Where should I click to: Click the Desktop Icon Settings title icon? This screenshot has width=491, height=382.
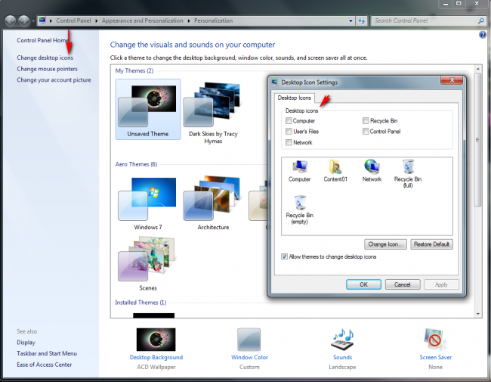coord(275,82)
